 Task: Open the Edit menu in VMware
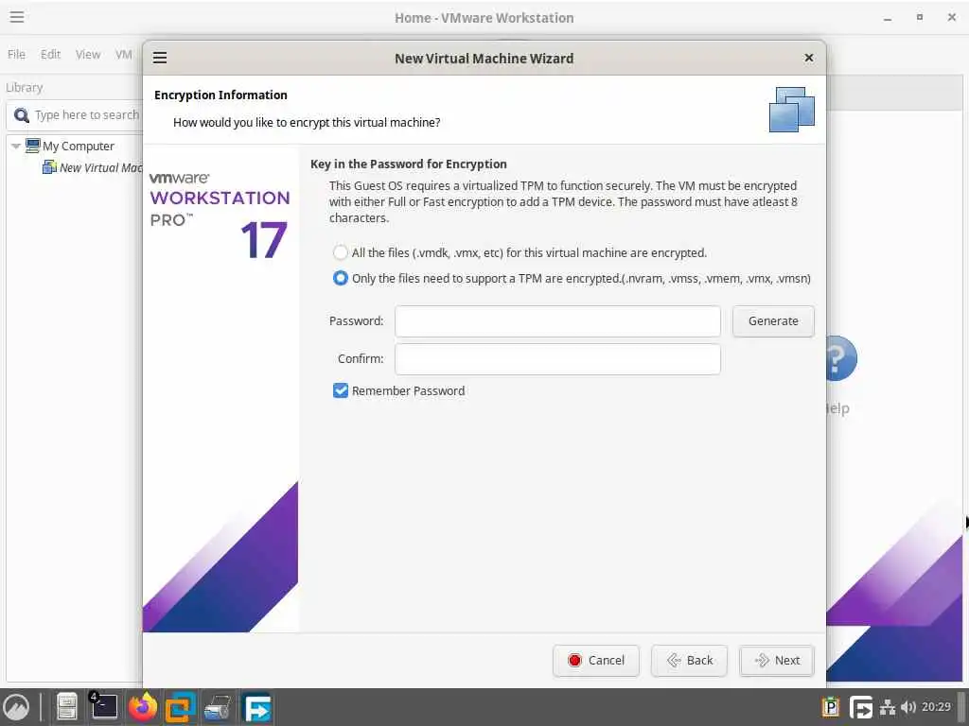(x=51, y=54)
